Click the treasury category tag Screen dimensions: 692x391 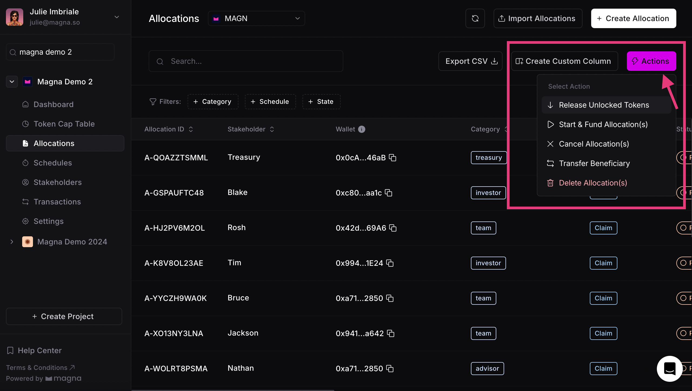(x=489, y=158)
